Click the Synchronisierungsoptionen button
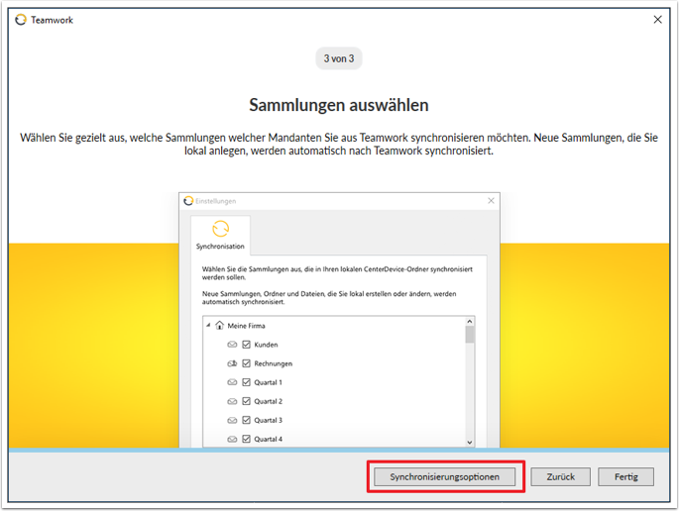Screen dimensions: 679x511 click(445, 476)
